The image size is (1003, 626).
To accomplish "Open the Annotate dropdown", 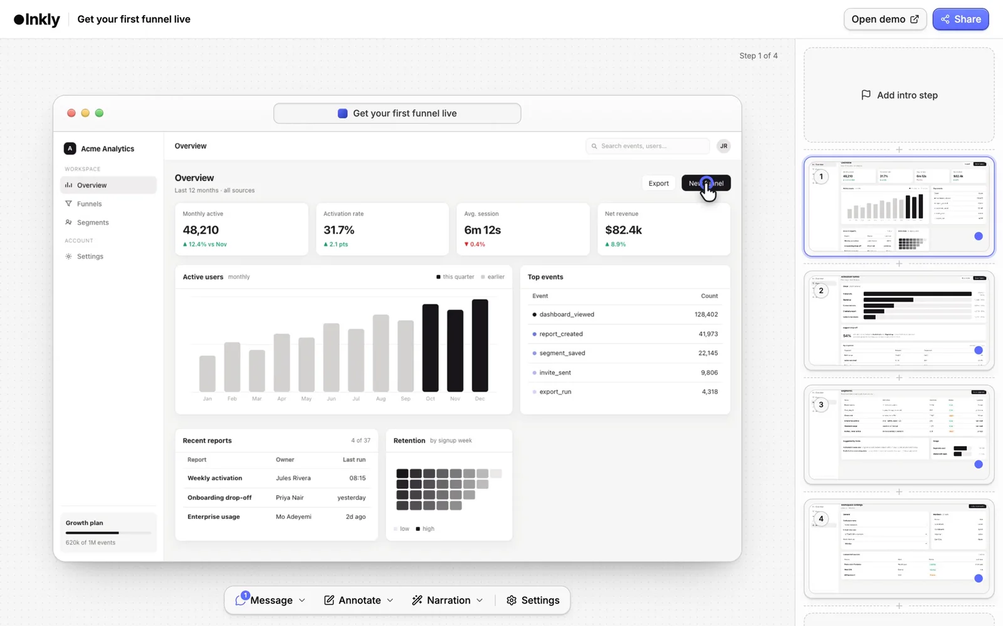I will 359,600.
